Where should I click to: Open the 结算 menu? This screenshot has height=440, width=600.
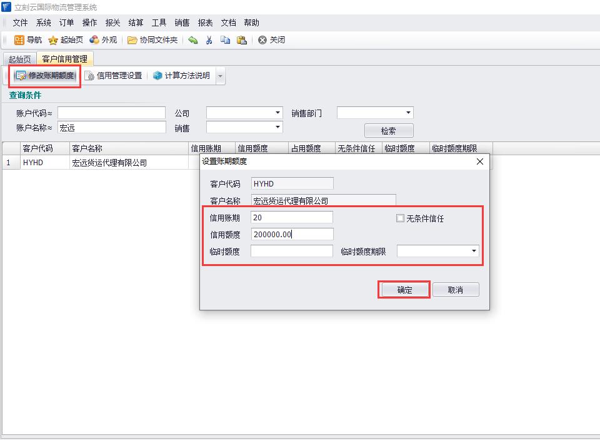tap(136, 23)
